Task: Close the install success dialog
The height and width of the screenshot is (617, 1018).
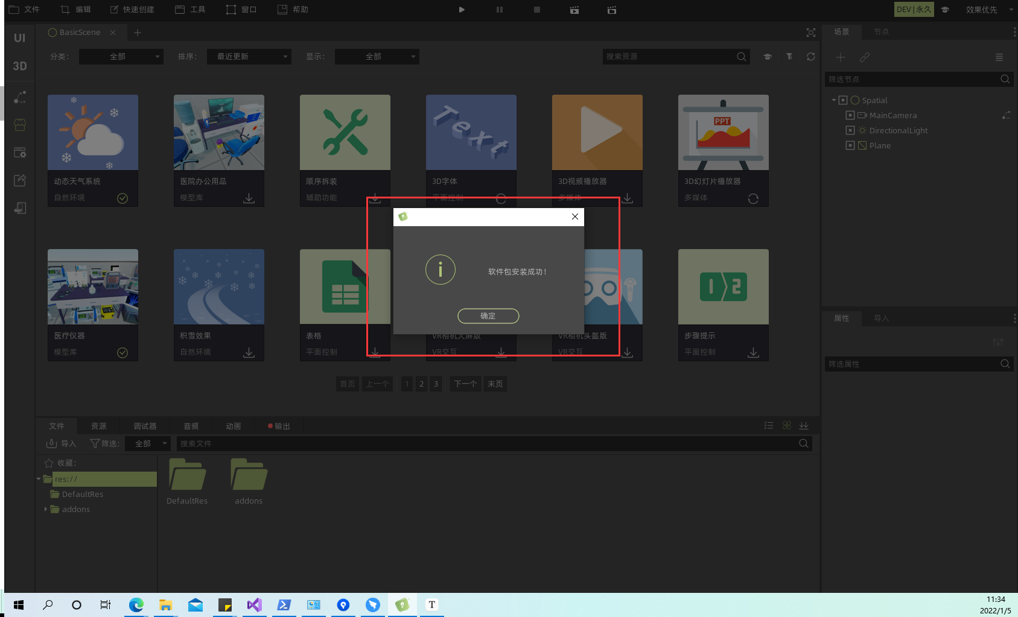Action: point(575,217)
